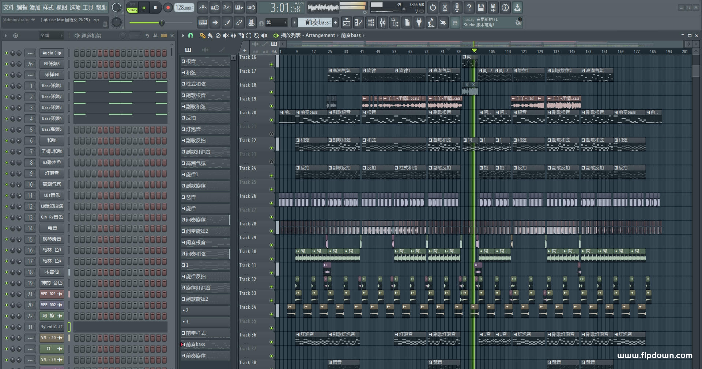Viewport: 702px width, 369px height.
Task: Open the content library shopping cart icon
Action: [x=455, y=23]
